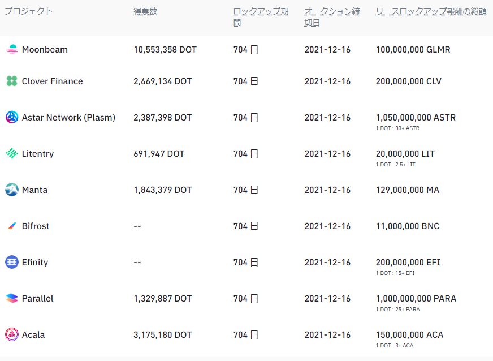The width and height of the screenshot is (493, 361).
Task: Click the リースロックアップ報酬の総額 header
Action: [431, 11]
